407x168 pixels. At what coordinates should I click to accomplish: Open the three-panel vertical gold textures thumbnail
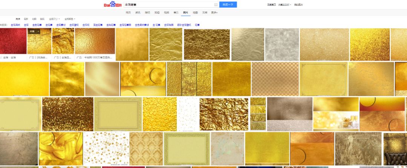(x=189, y=79)
